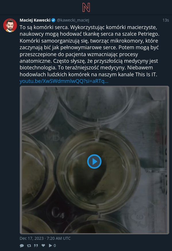Viewport: 172px width, 251px height.
Task: Click the quote tweets icon
Action: [x=36, y=246]
